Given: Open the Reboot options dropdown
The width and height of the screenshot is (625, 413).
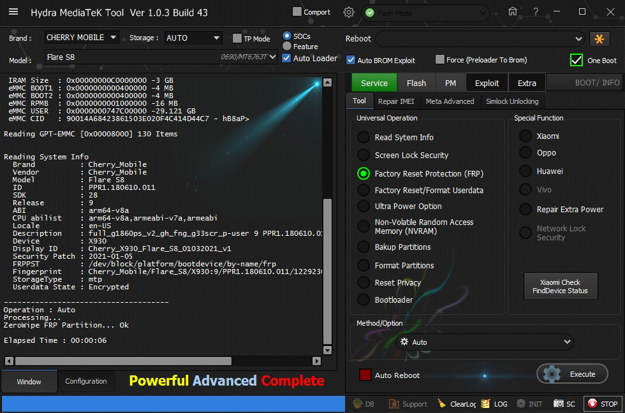Looking at the screenshot, I should tap(480, 39).
